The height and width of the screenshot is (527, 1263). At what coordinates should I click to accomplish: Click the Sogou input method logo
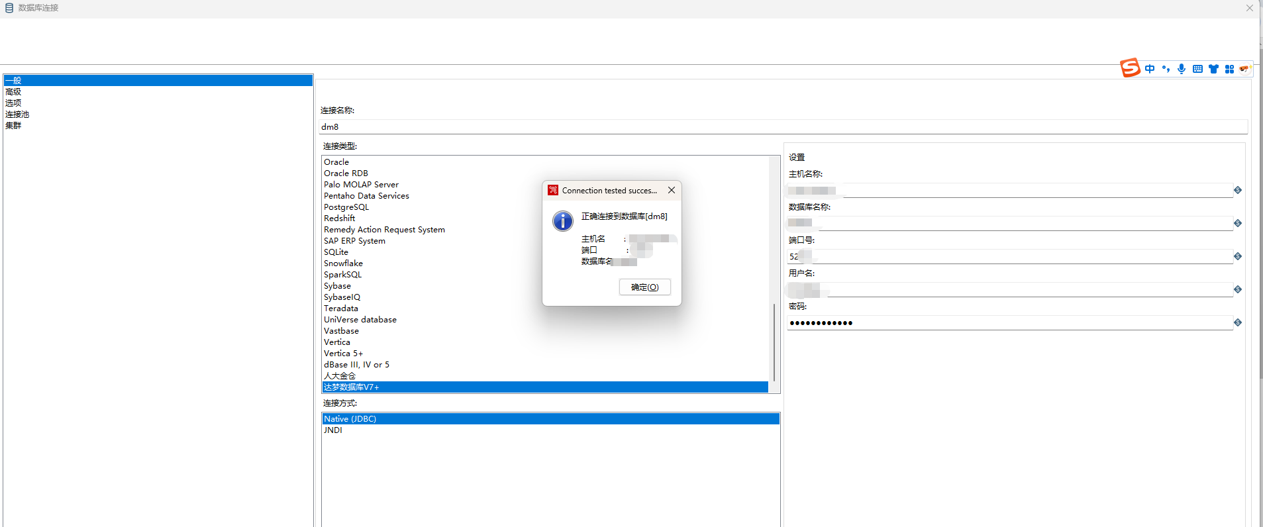click(1130, 68)
